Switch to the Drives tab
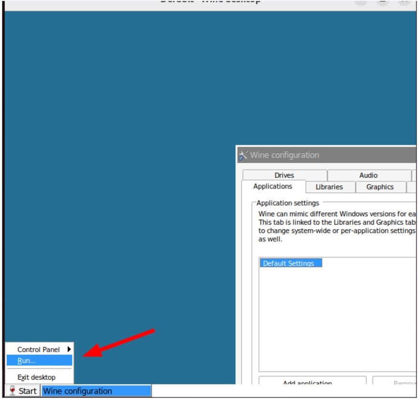The width and height of the screenshot is (418, 399). point(284,175)
